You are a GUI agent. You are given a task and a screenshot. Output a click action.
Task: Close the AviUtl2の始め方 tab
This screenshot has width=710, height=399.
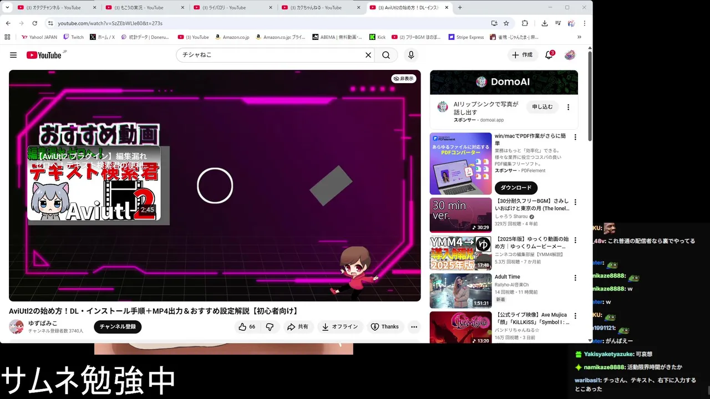pyautogui.click(x=447, y=8)
